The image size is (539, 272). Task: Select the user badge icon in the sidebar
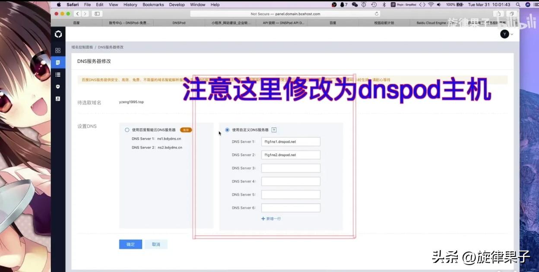(x=58, y=98)
